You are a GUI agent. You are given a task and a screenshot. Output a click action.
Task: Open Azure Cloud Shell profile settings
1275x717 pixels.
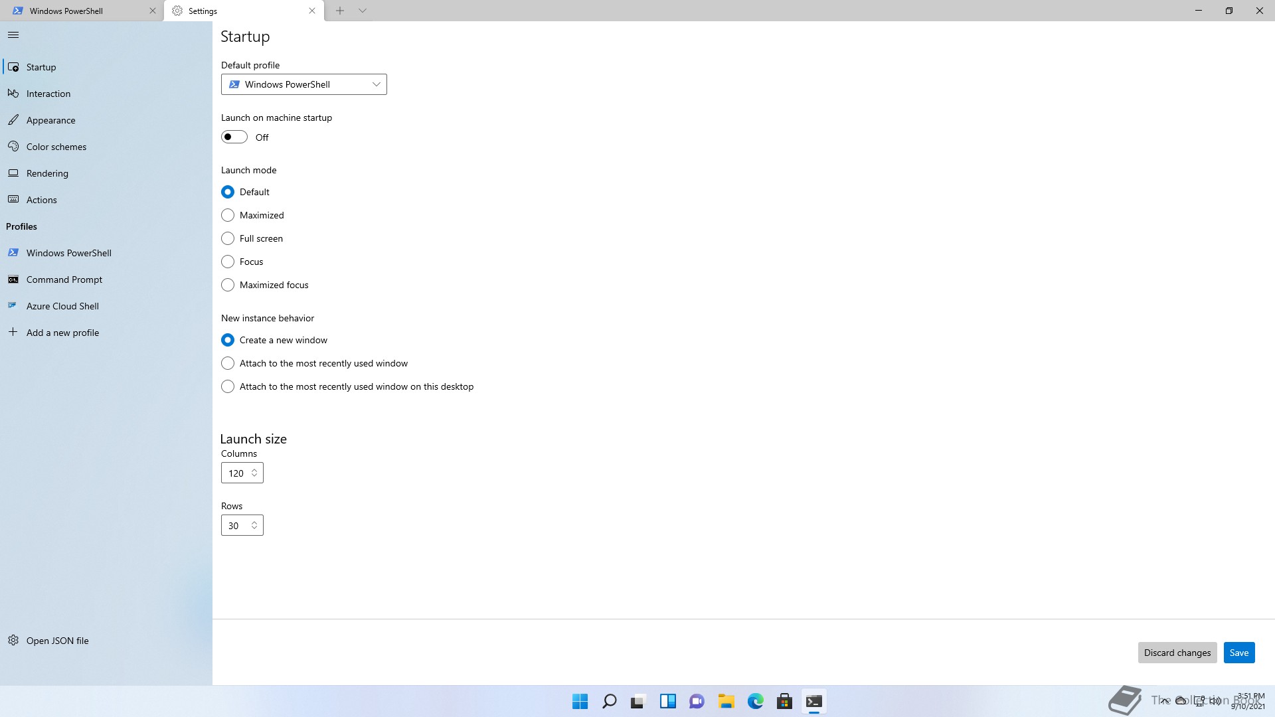tap(106, 306)
